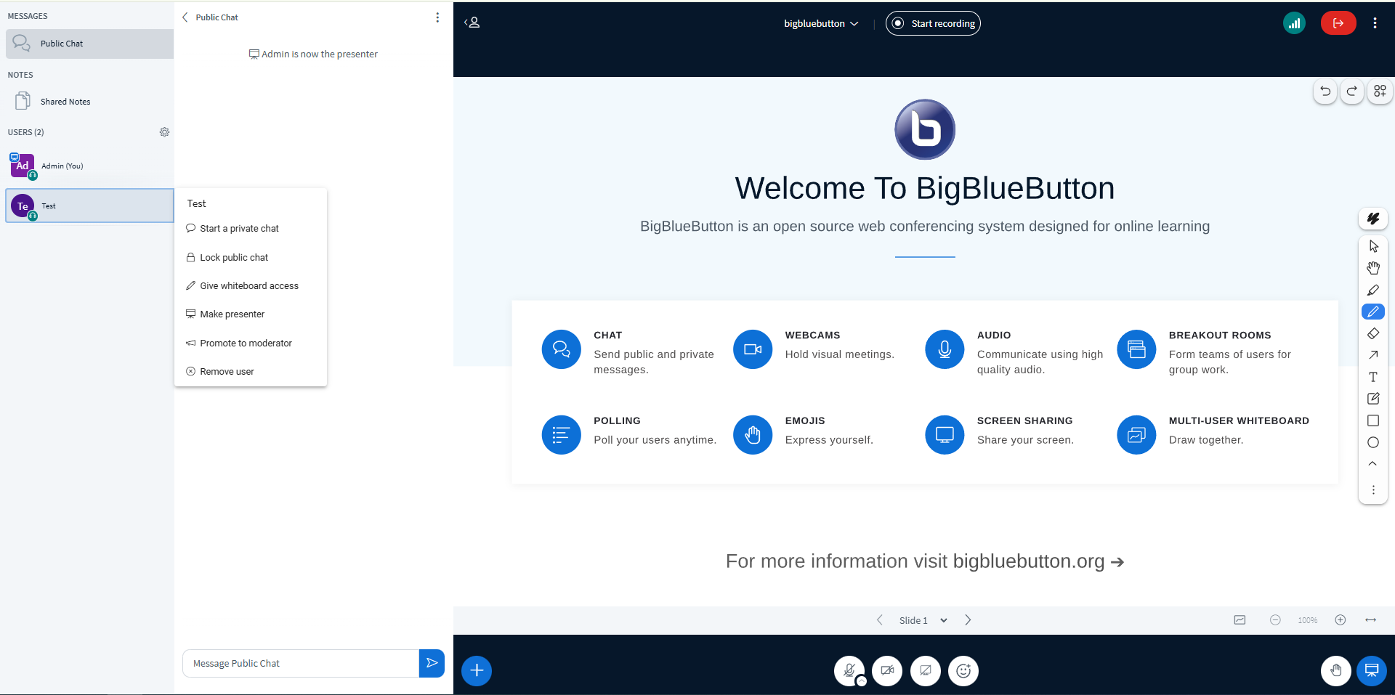
Task: Click the Admin (You) user entry
Action: tap(89, 166)
